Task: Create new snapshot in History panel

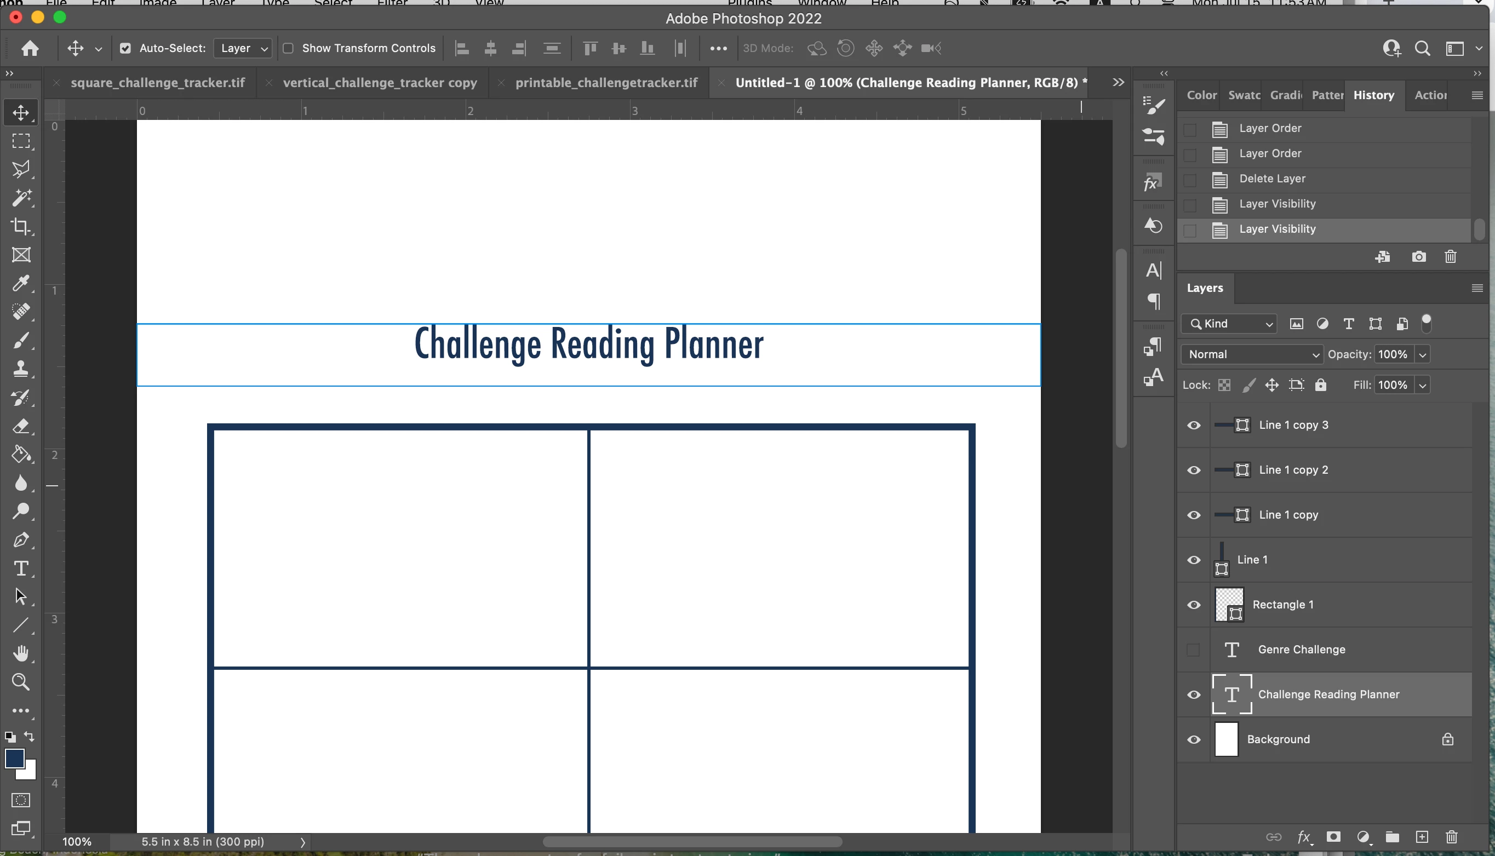Action: tap(1418, 257)
